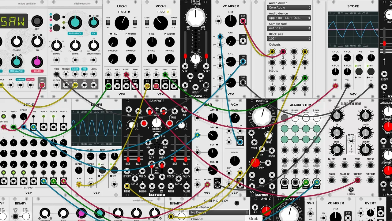Click the Spring Reverb CV IN 1 jack
The image size is (392, 221).
tap(185, 66)
